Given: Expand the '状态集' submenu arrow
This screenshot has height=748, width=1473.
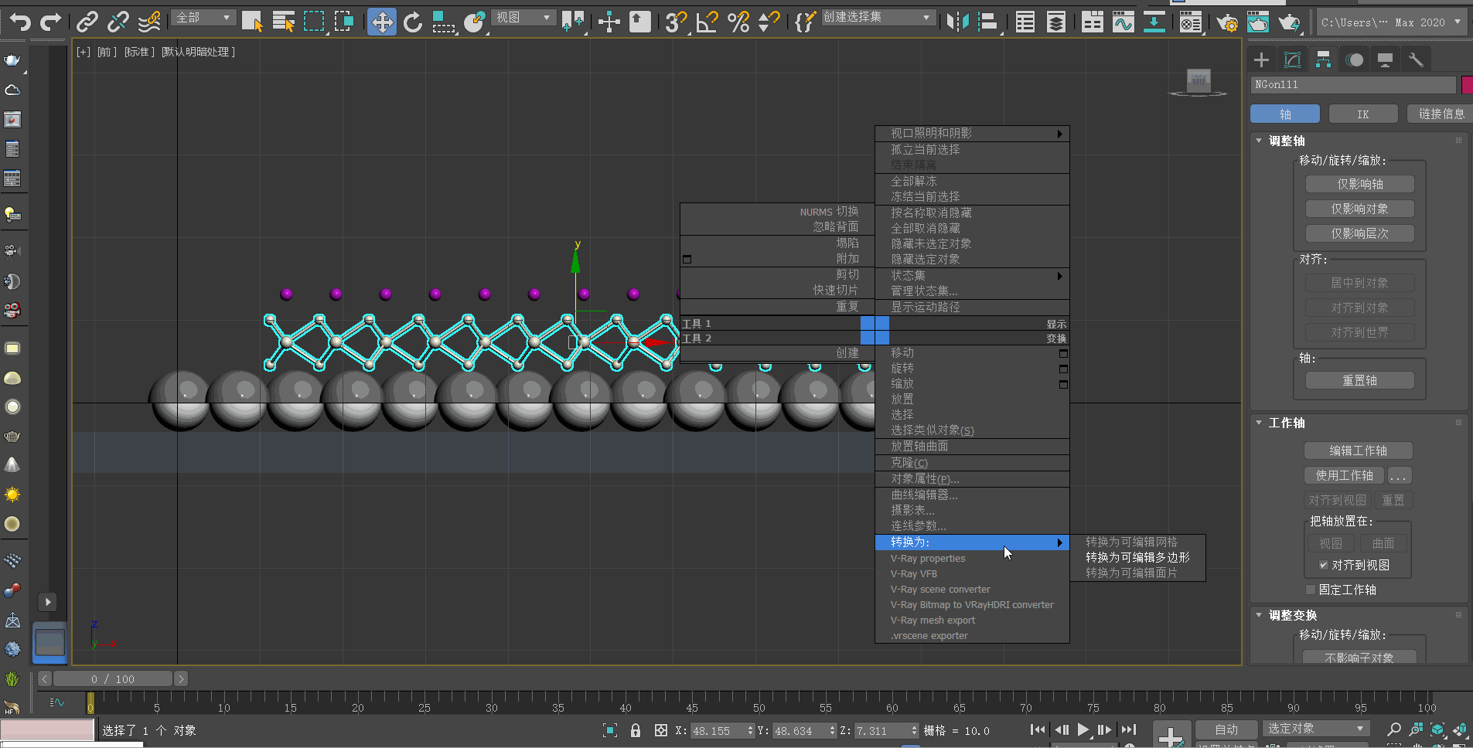Looking at the screenshot, I should [1059, 276].
